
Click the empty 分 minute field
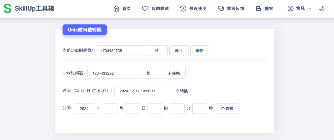click(x=177, y=109)
